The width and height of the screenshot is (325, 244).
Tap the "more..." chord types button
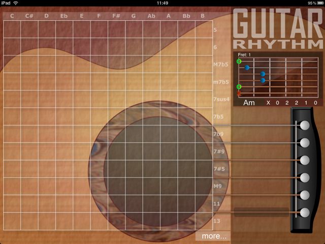tap(213, 236)
